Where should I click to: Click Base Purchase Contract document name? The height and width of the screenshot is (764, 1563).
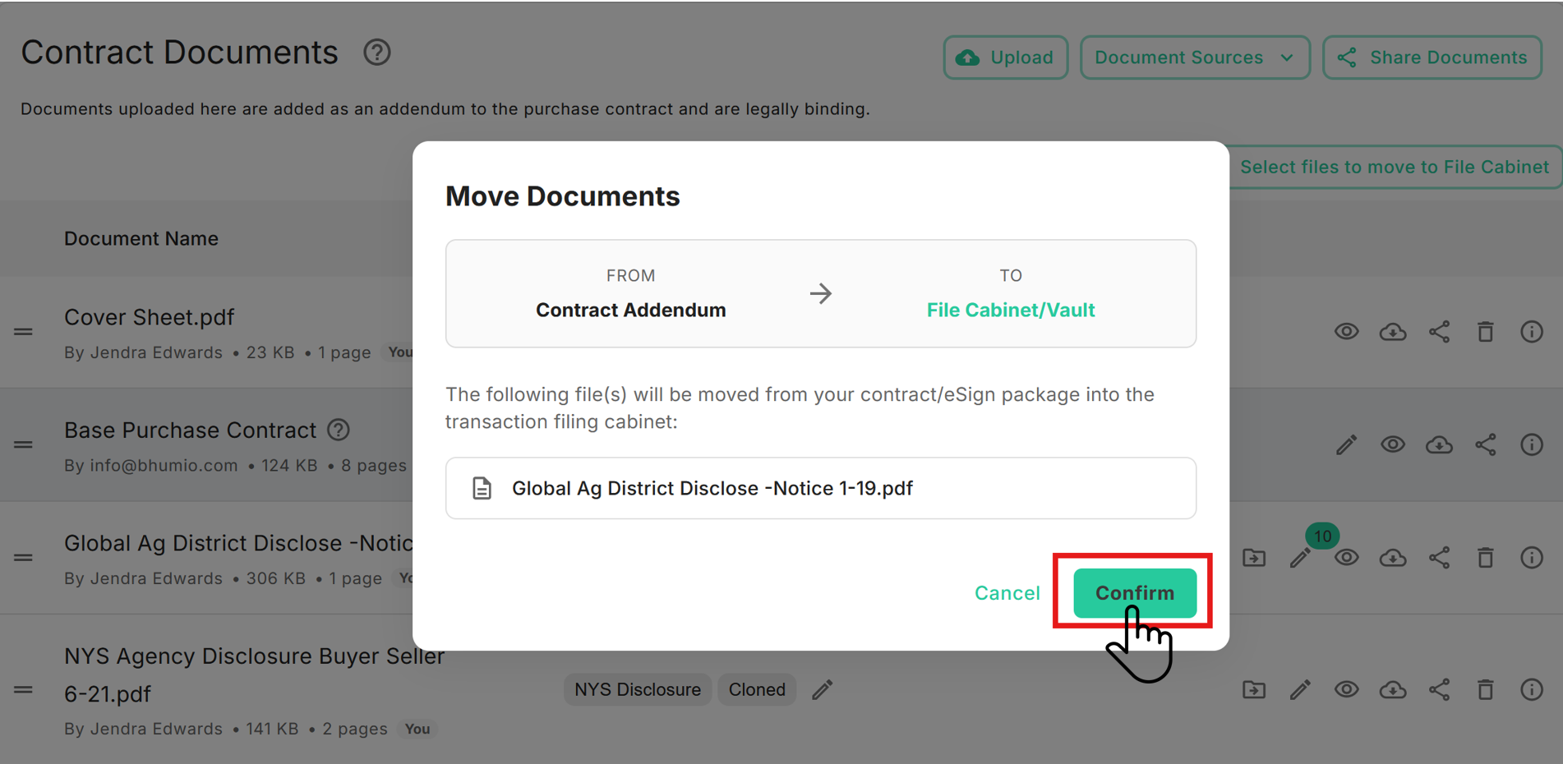pos(190,430)
